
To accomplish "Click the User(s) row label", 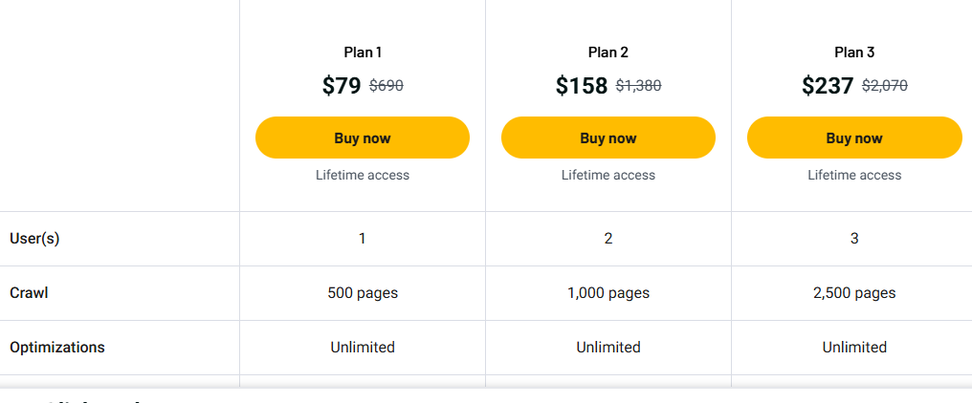I will (x=34, y=239).
